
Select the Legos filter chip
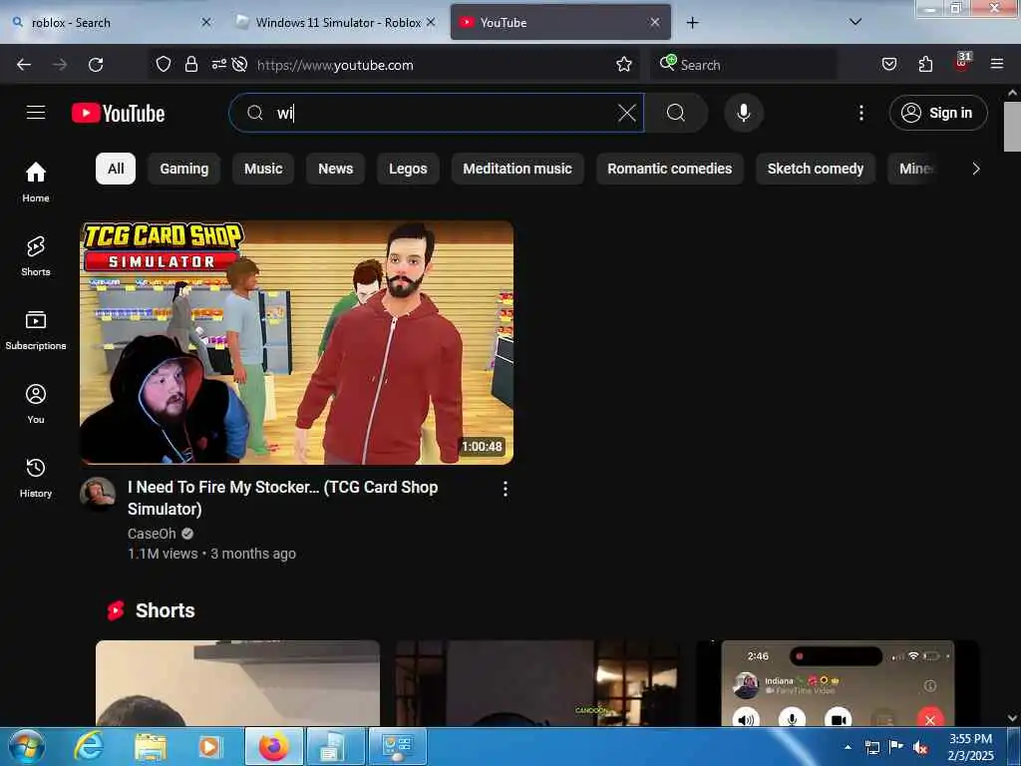[x=408, y=169]
